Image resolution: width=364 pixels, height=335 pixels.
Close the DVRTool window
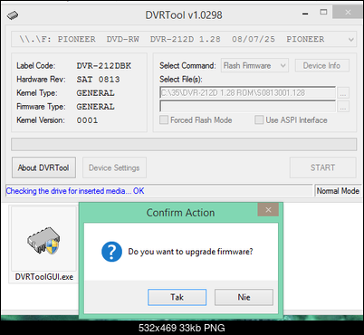348,12
